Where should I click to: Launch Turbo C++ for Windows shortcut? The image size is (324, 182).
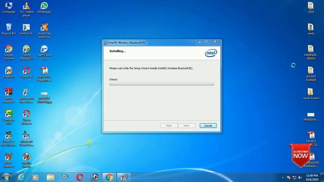click(9, 139)
